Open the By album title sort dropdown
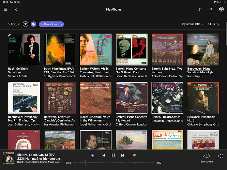The width and height of the screenshot is (227, 170). point(193,24)
